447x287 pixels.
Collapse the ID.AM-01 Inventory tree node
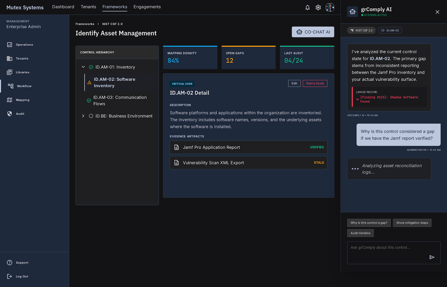pos(83,67)
